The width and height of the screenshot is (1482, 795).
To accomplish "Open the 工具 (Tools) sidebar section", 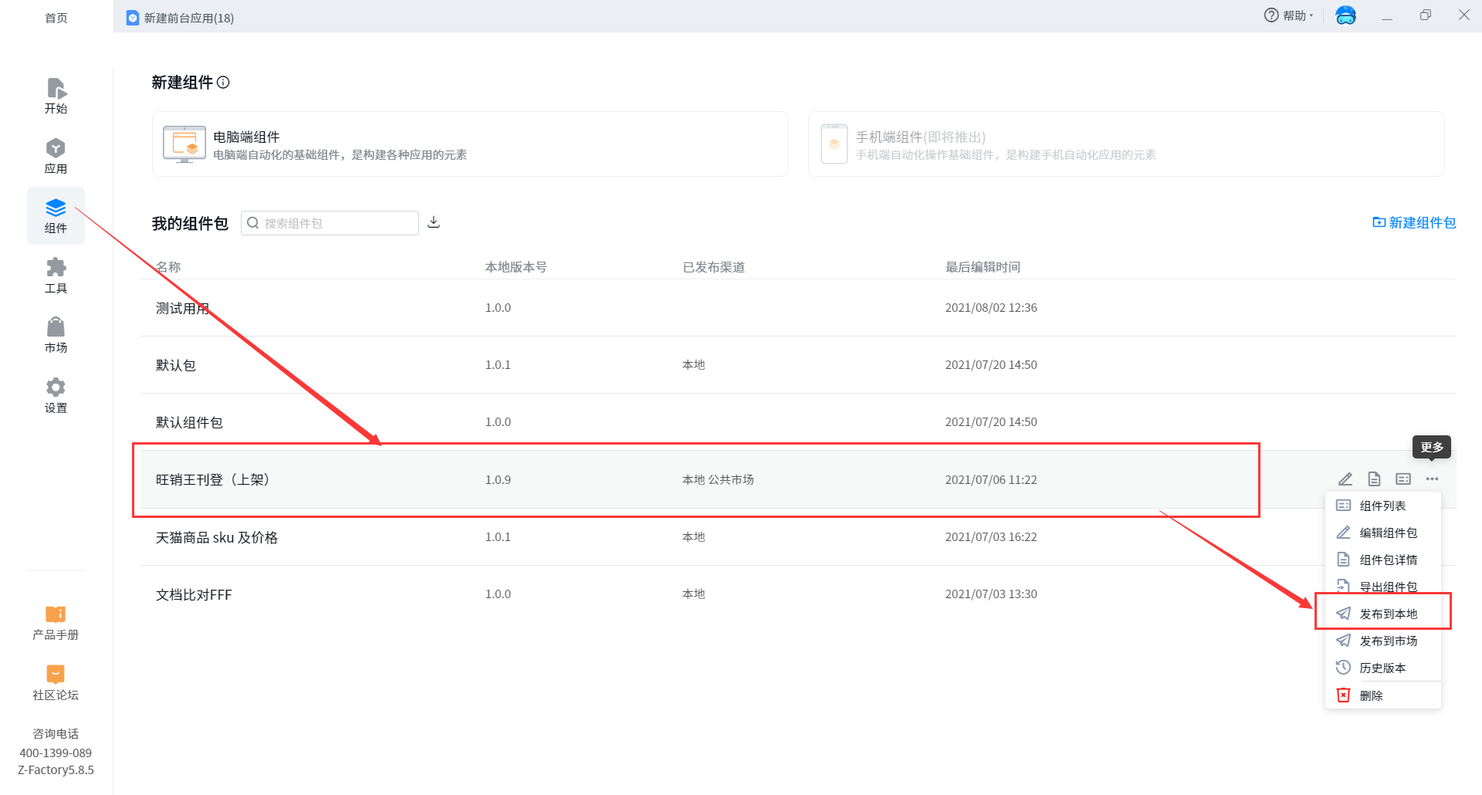I will (56, 276).
